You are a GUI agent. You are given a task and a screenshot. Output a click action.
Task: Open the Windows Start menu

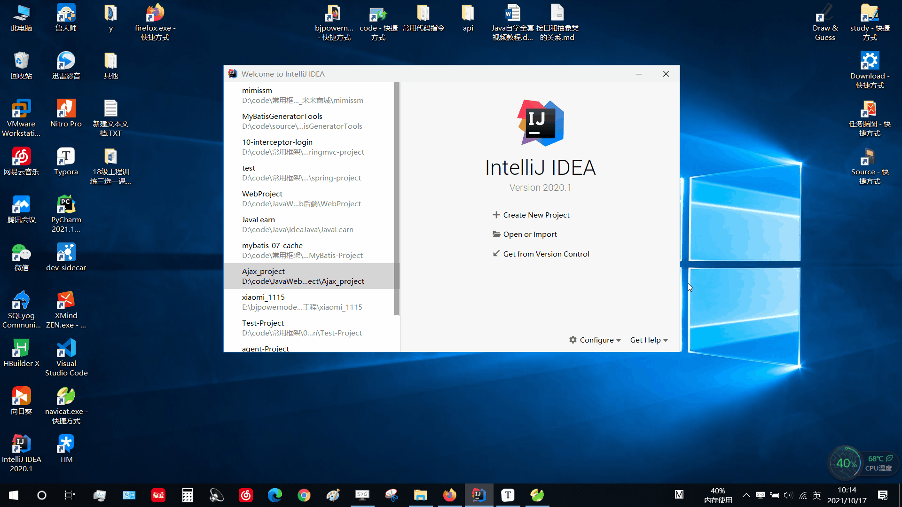click(x=13, y=495)
